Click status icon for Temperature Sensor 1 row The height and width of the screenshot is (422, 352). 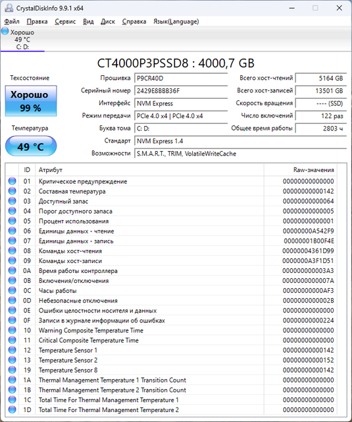pyautogui.click(x=12, y=350)
